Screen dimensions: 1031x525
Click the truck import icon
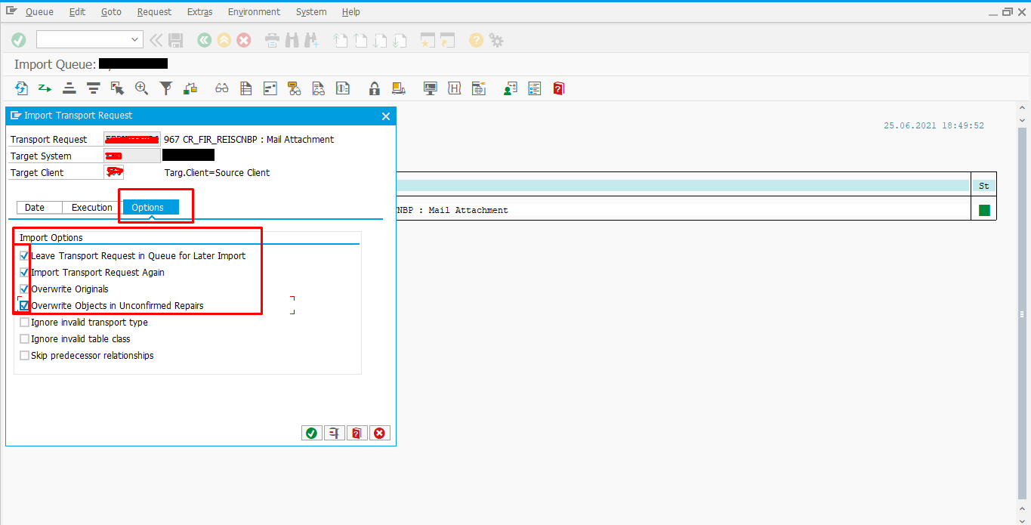pos(399,88)
